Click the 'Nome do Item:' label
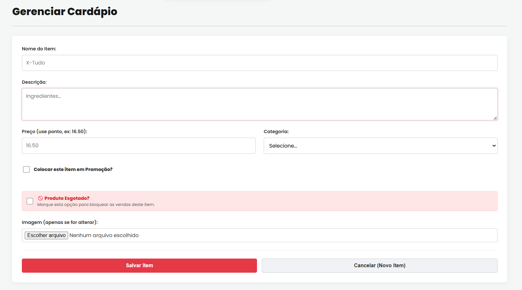The height and width of the screenshot is (290, 522). point(39,49)
